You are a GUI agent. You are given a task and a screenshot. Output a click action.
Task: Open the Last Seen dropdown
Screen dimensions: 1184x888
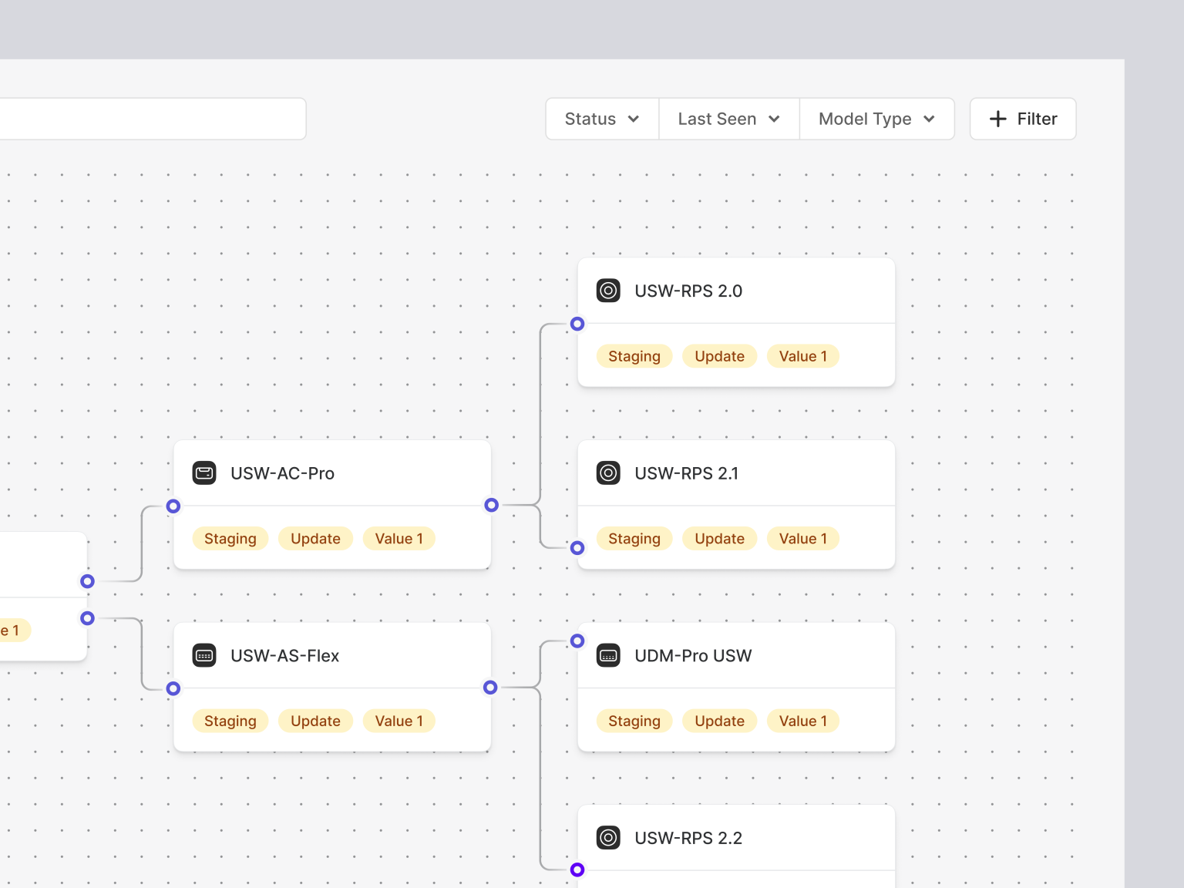[728, 119]
